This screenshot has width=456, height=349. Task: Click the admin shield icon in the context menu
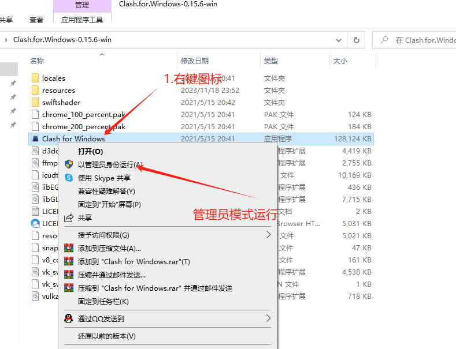tap(69, 164)
